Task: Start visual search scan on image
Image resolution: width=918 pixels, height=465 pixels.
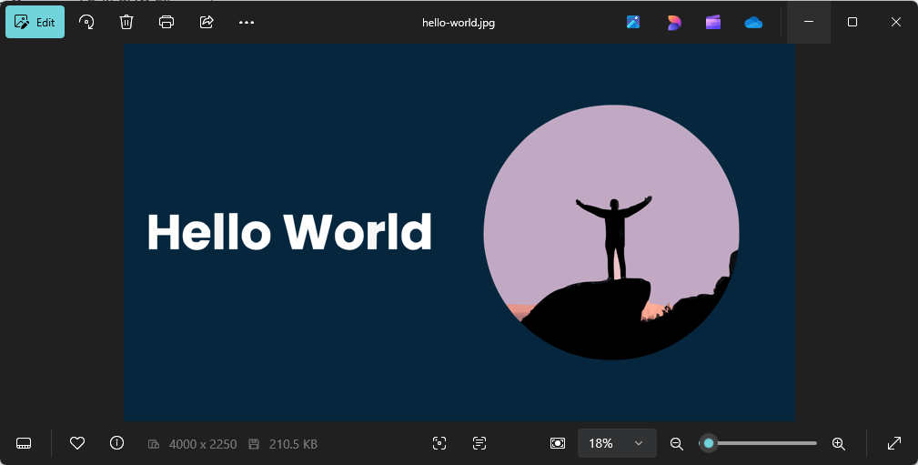Action: click(439, 443)
